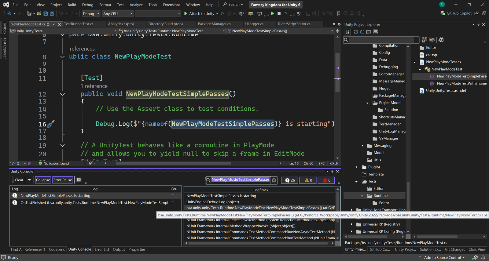The height and width of the screenshot is (261, 489).
Task: Toggle the error count filter showing 0
Action: (326, 180)
